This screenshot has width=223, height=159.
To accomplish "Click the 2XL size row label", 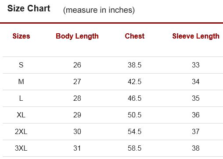I will [x=21, y=131].
